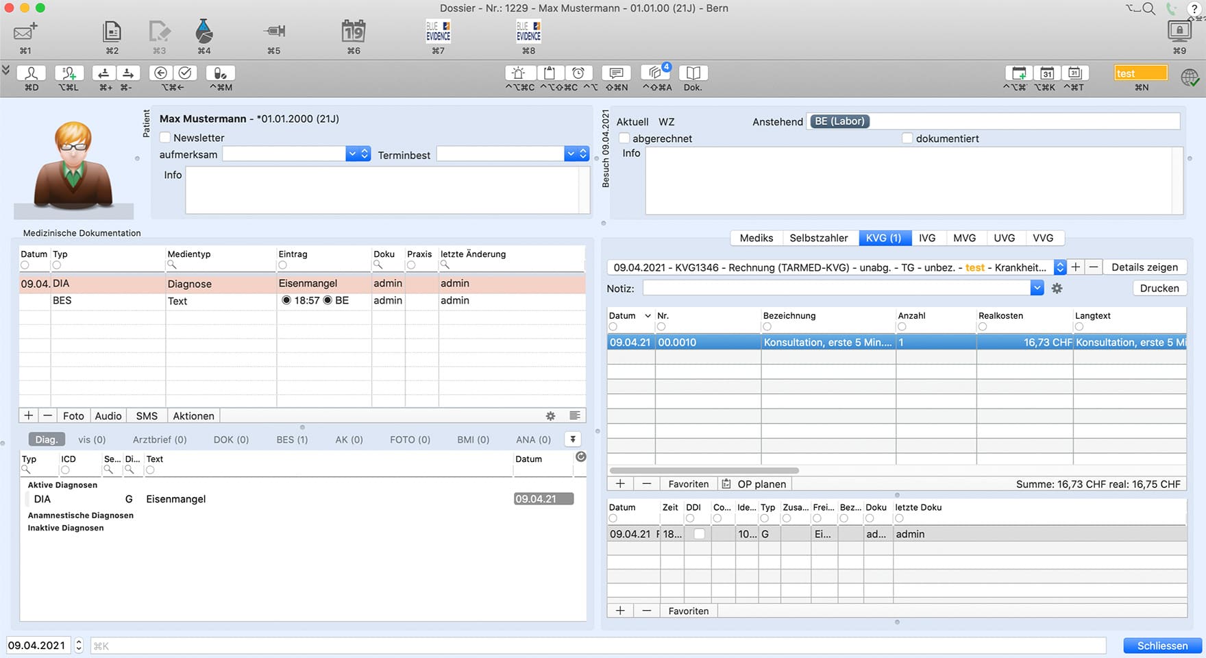Click the gear icon beside the Notiz field
Viewport: 1206px width, 658px height.
1056,288
